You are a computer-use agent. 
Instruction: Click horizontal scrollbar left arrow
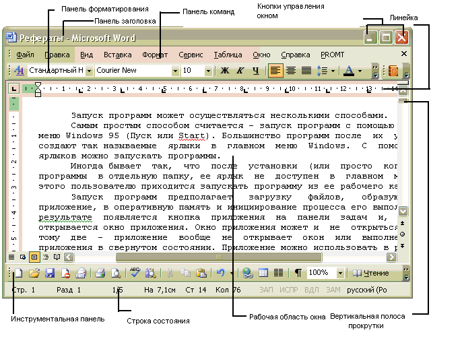click(69, 257)
